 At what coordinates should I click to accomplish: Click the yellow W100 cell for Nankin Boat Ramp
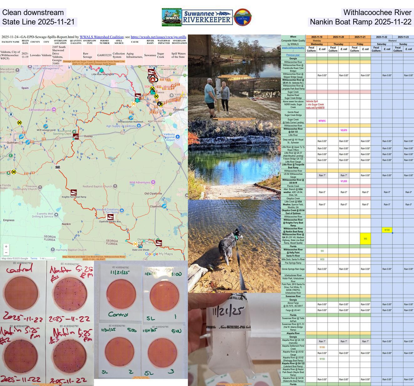[x=387, y=230]
